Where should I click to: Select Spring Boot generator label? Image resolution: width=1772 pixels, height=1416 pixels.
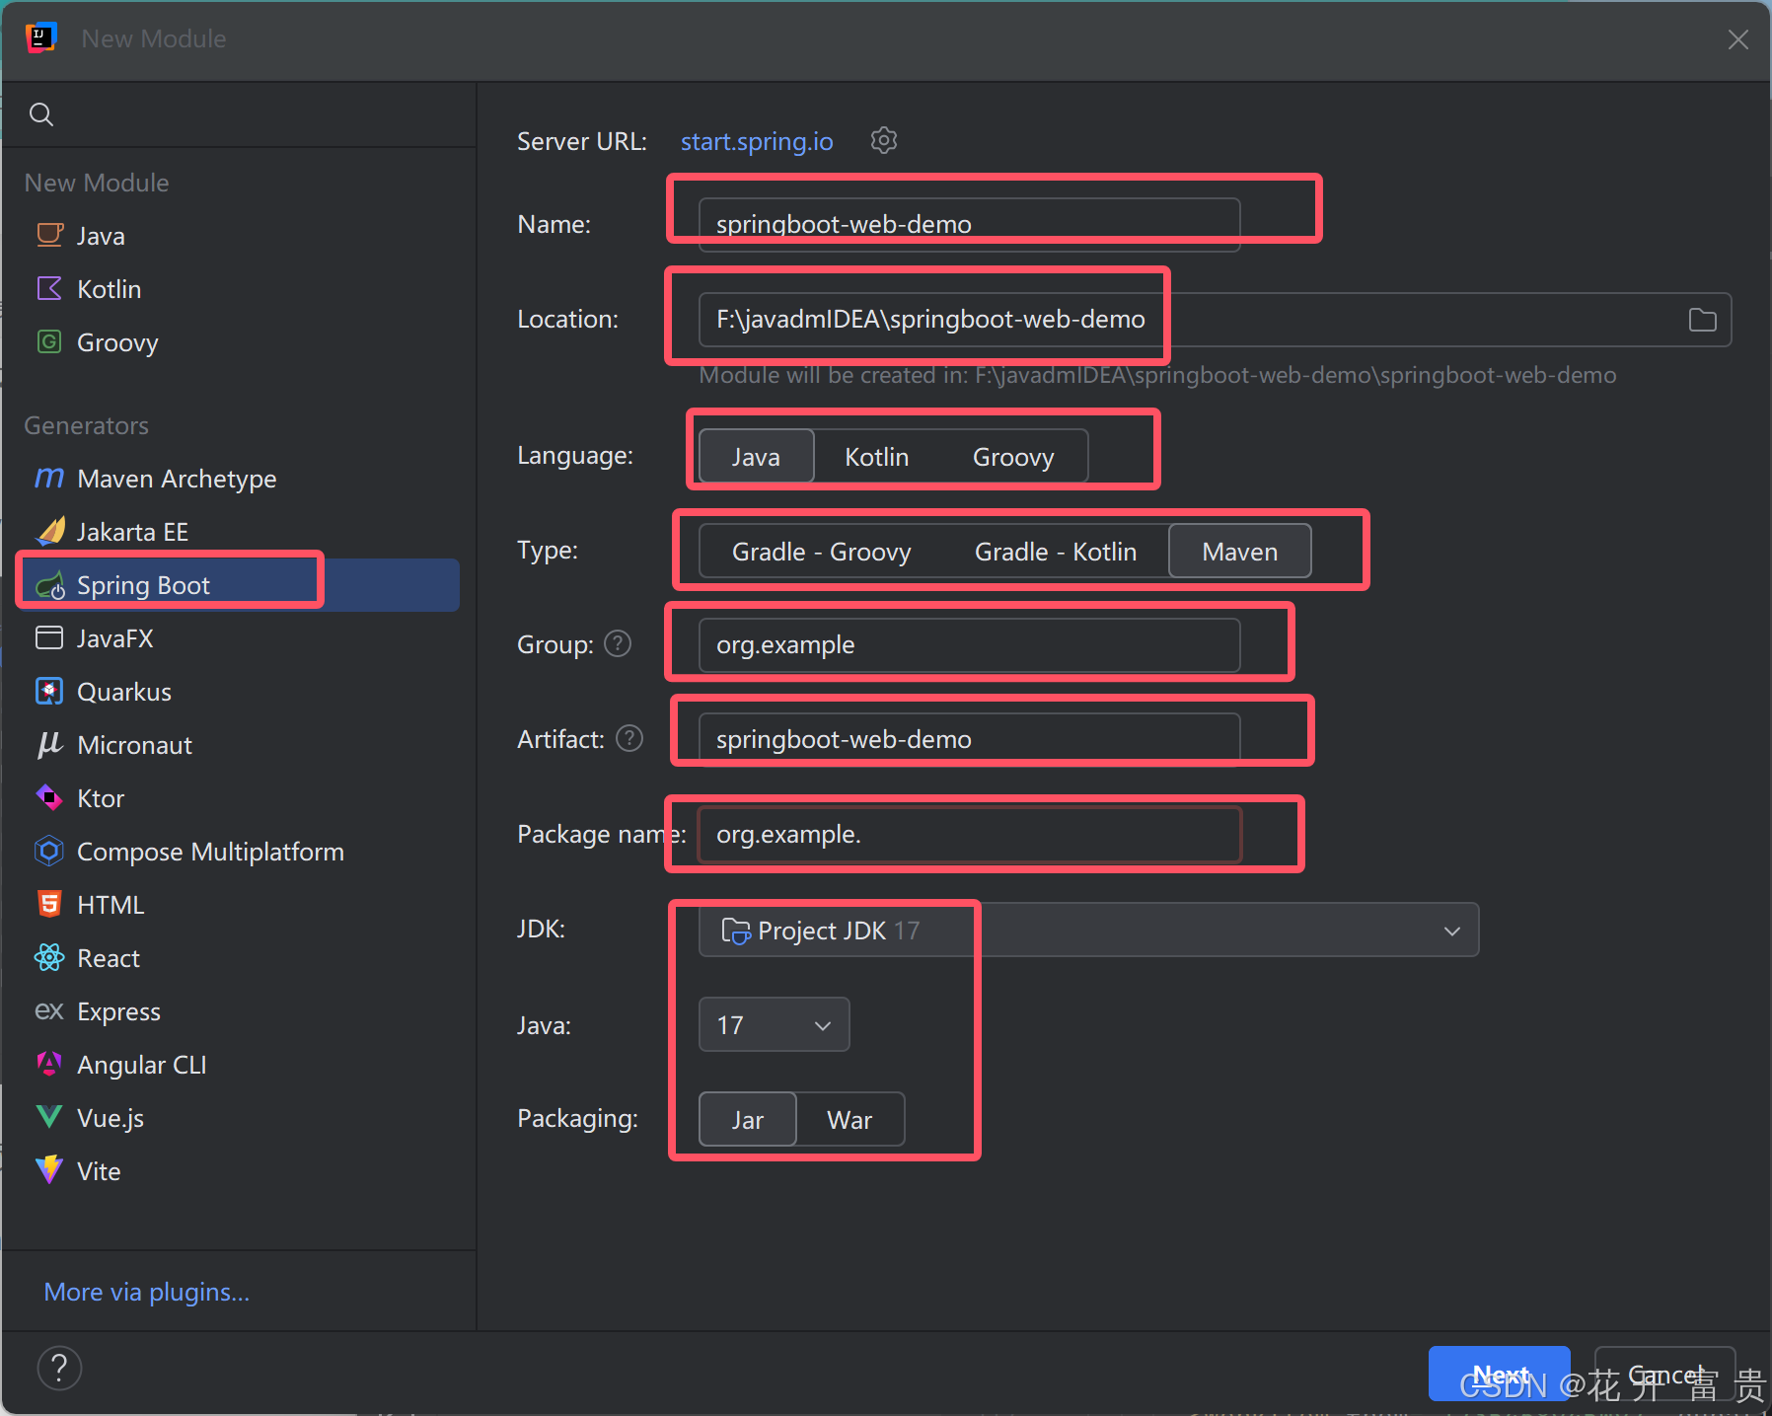143,584
